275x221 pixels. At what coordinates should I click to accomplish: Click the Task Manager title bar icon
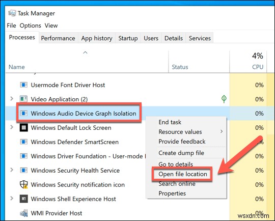click(x=12, y=13)
